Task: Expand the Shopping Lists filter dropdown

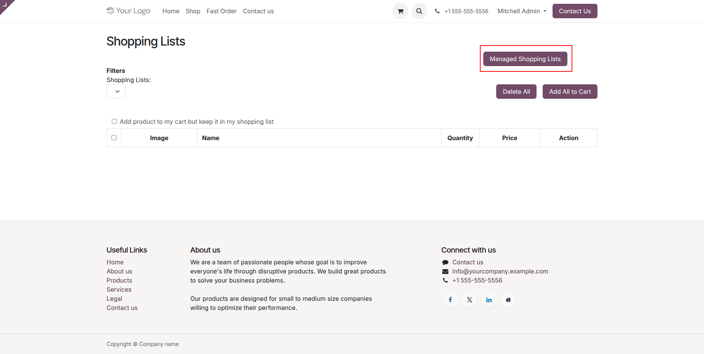Action: (x=116, y=92)
